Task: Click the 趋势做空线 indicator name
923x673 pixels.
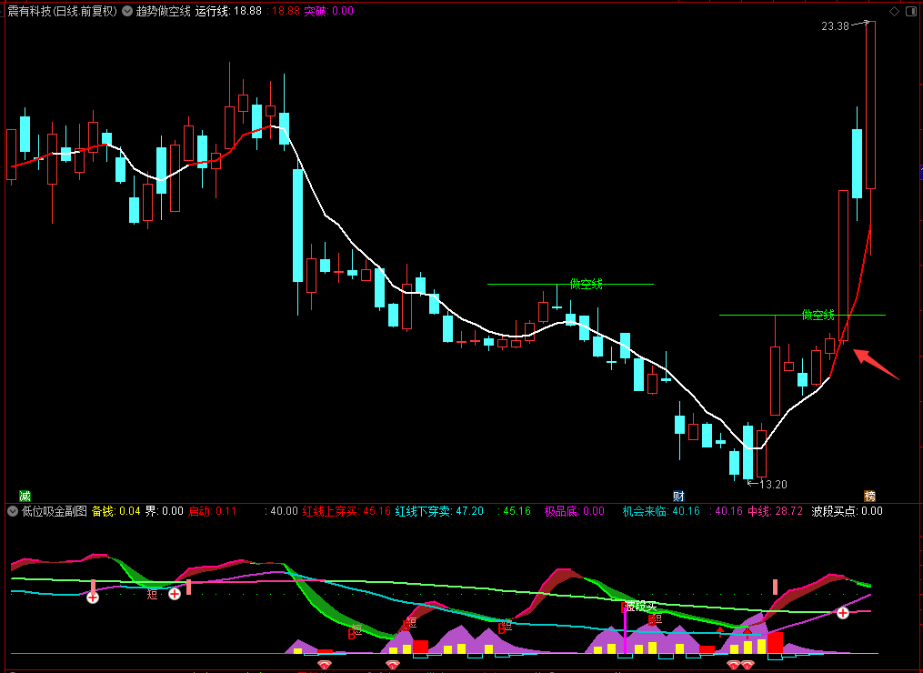Action: (x=164, y=11)
